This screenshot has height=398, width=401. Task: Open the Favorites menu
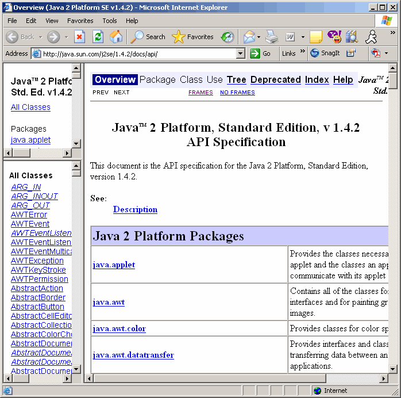(80, 21)
